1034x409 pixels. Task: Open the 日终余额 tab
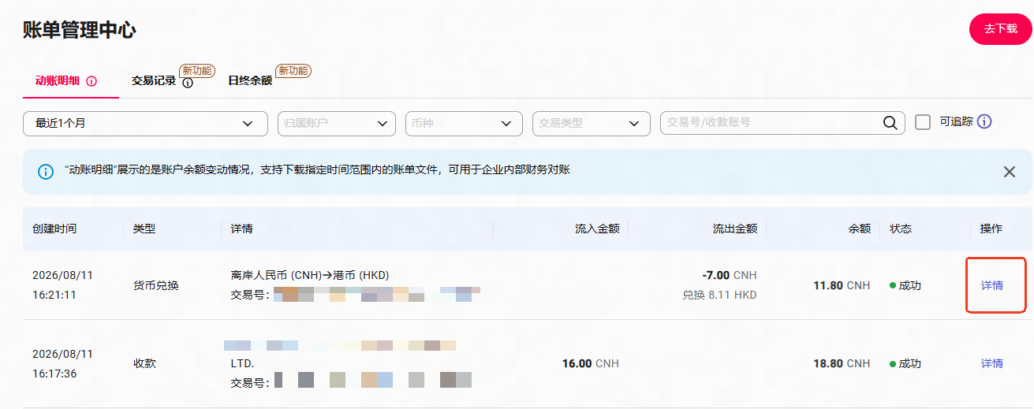[x=250, y=80]
